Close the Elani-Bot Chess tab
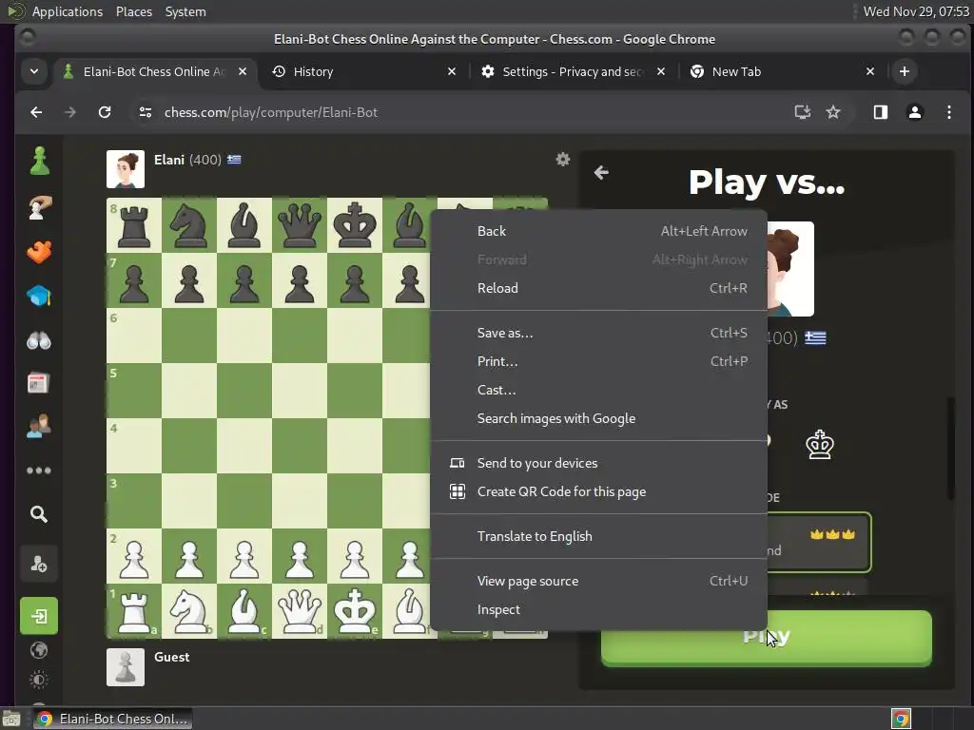This screenshot has width=974, height=730. pyautogui.click(x=243, y=71)
